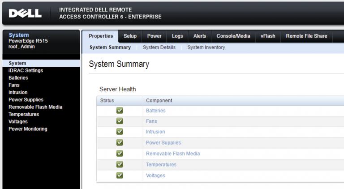Open the System Inventory subtab
This screenshot has height=189, width=344.
pos(206,47)
